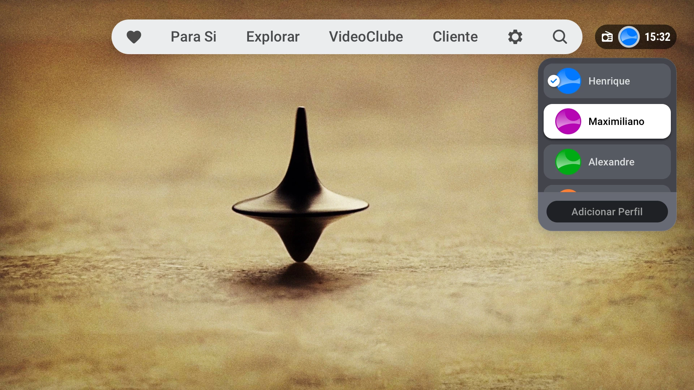Open the settings gear icon

[515, 37]
